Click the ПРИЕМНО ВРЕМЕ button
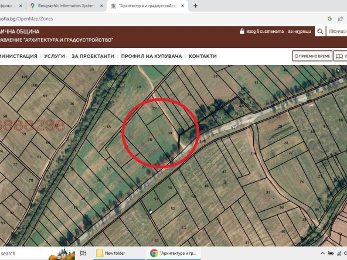347x260 pixels. (312, 56)
